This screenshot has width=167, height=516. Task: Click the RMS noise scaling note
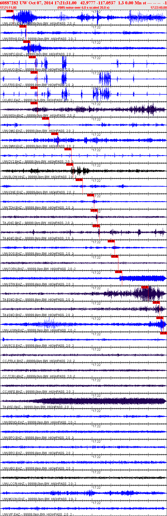[83, 8]
